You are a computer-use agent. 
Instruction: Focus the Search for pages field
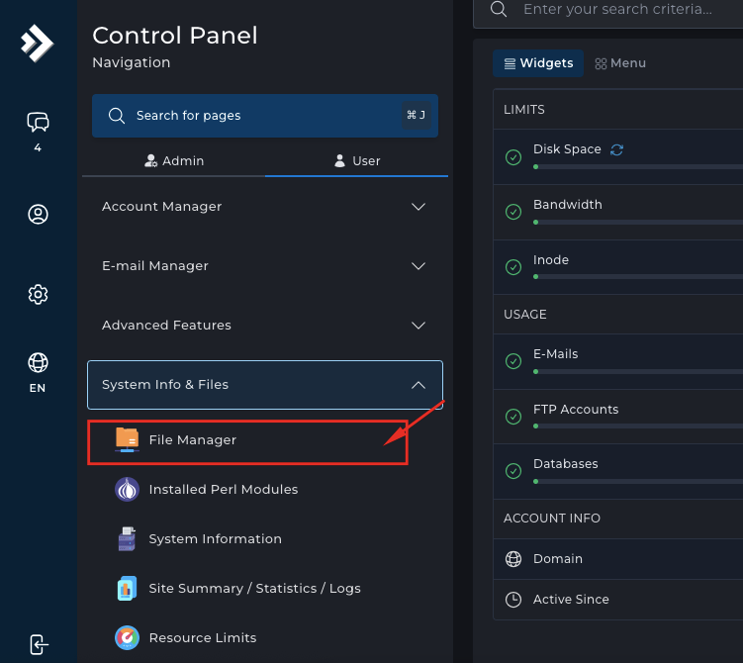click(265, 116)
